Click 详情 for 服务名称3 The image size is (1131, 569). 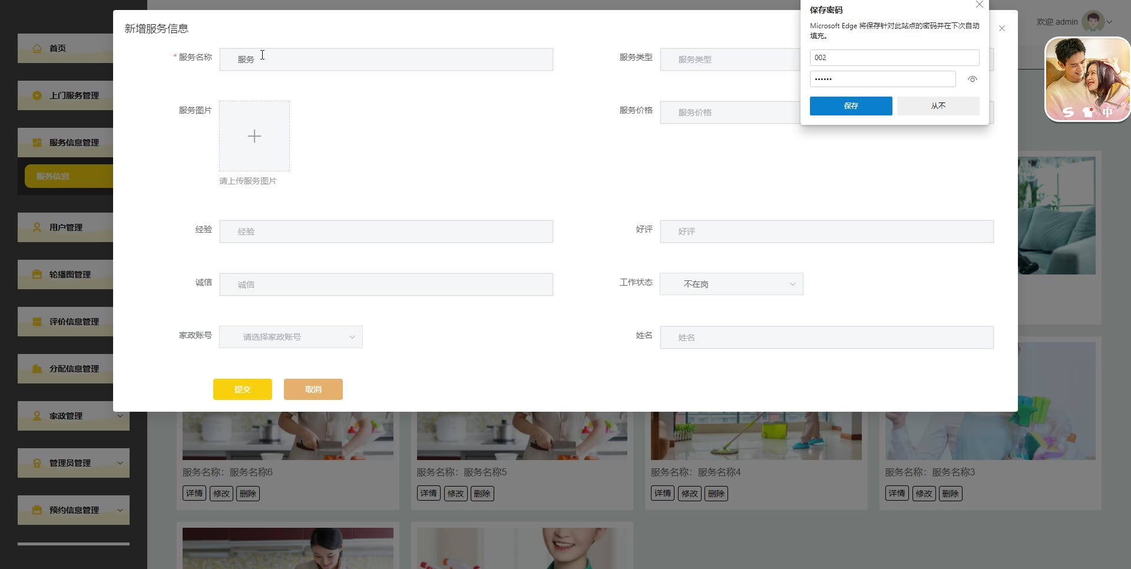[897, 494]
